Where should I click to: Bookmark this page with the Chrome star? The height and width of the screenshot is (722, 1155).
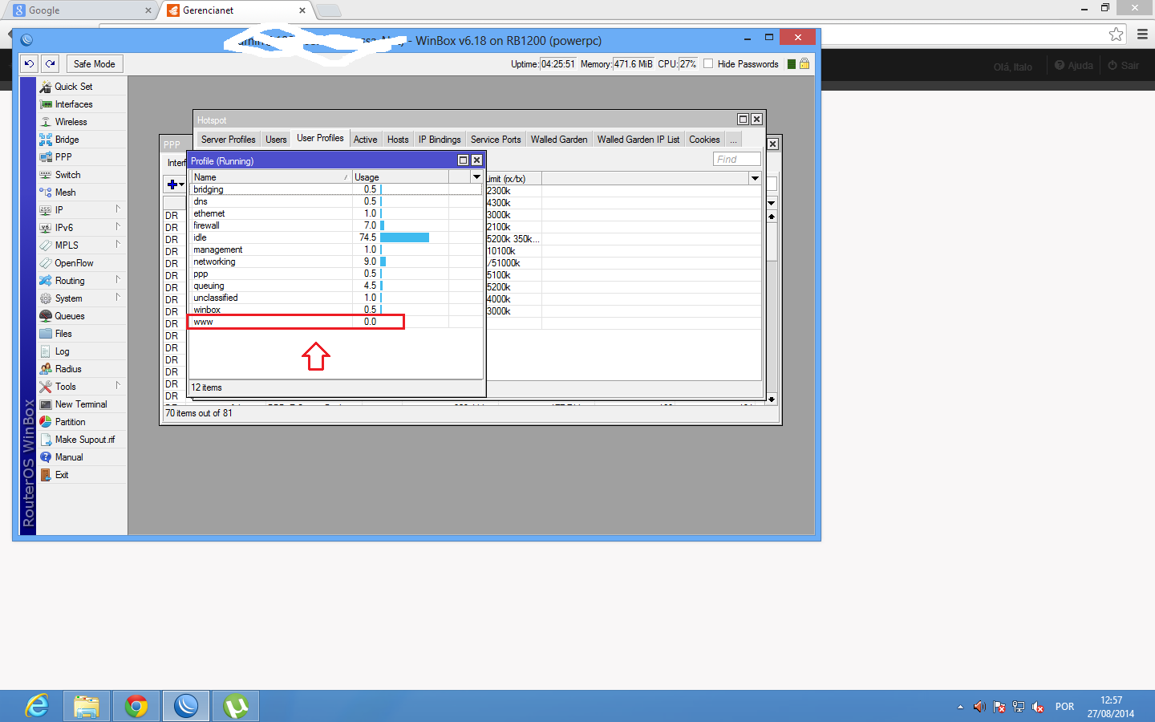click(1116, 34)
